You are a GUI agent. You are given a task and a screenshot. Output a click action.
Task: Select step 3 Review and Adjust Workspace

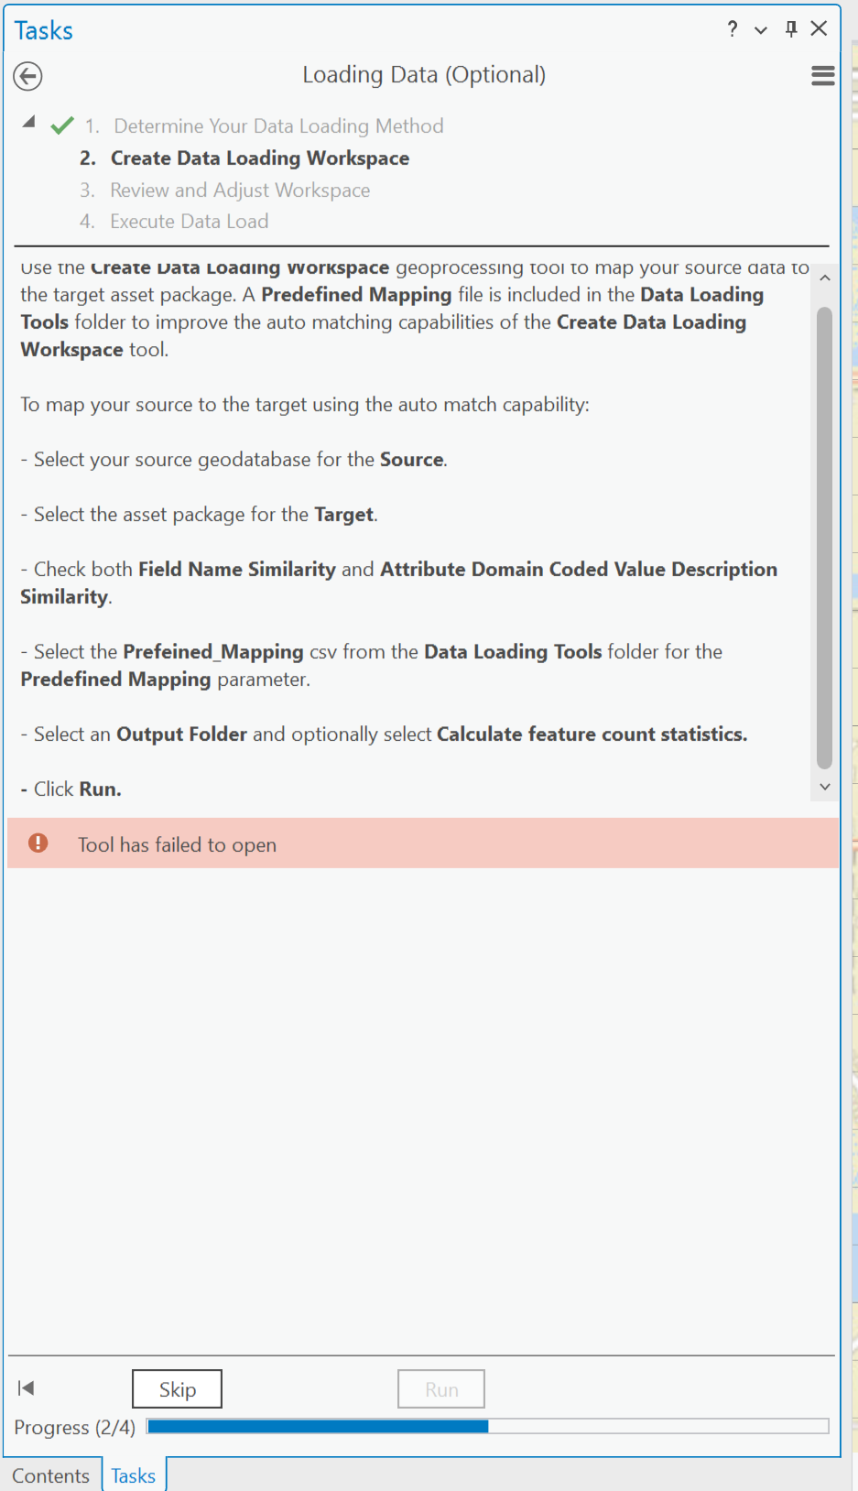[x=239, y=190]
